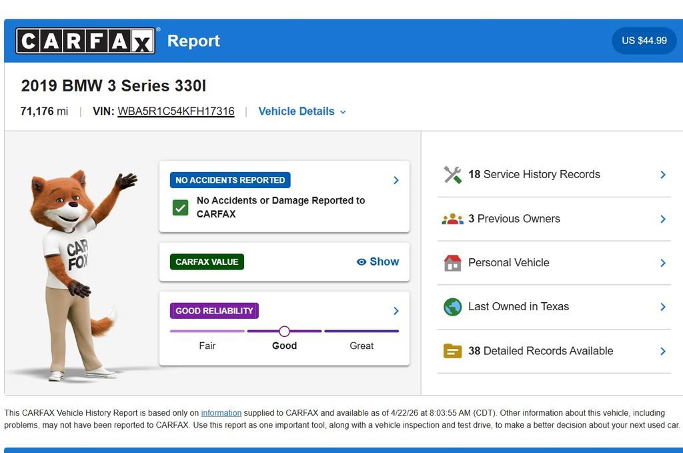Click 'No Accidents or Damage Reported' text
This screenshot has height=453, width=683.
[x=281, y=207]
